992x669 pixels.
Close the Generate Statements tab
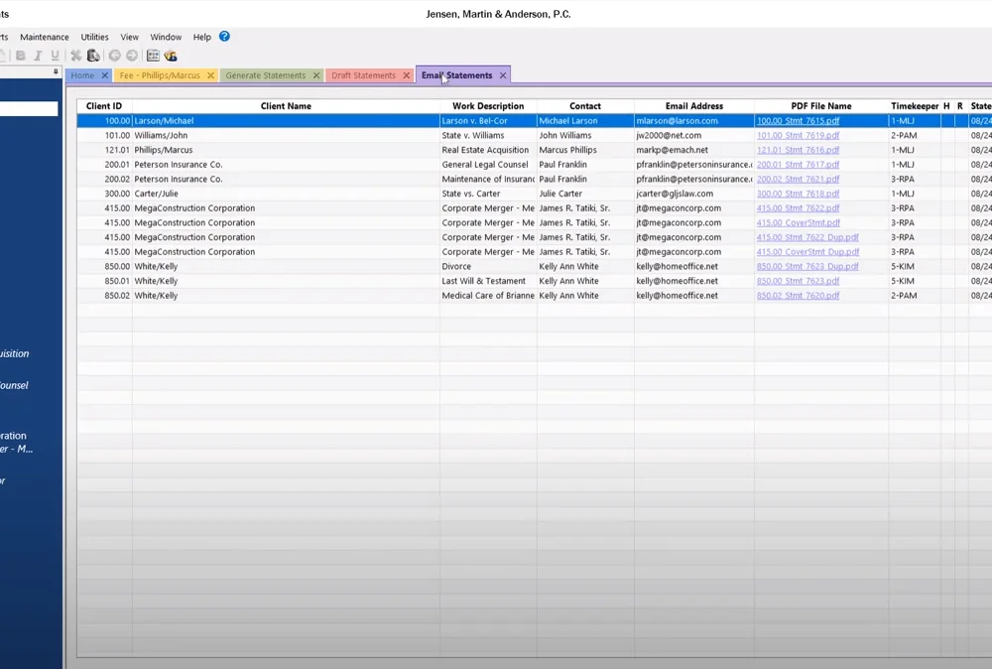[x=316, y=75]
